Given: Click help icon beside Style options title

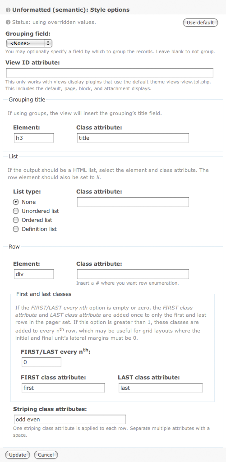Looking at the screenshot, I should pyautogui.click(x=8, y=10).
